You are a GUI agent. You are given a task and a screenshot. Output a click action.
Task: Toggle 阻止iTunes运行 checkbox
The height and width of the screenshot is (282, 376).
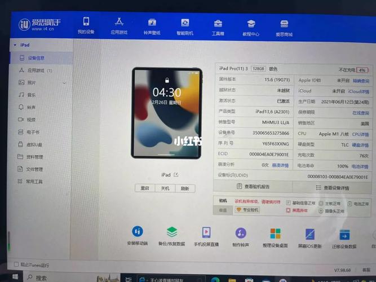click(x=16, y=265)
